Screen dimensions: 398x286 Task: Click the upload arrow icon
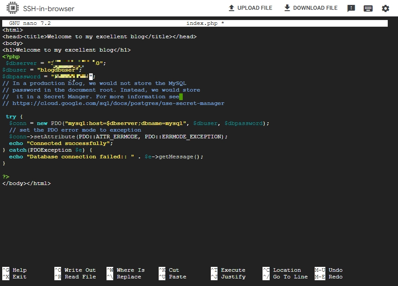point(231,8)
